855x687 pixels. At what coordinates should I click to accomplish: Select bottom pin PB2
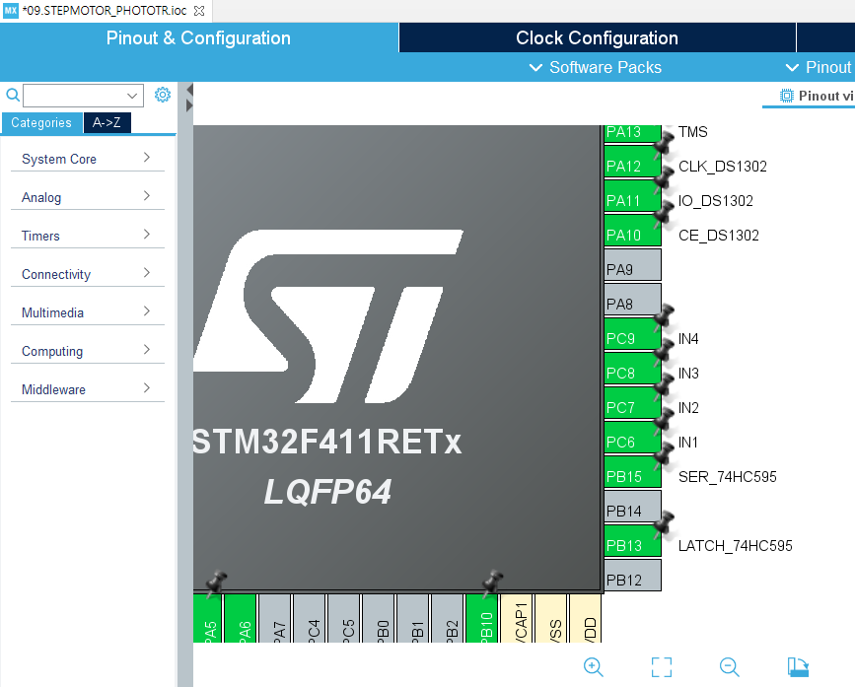point(447,618)
